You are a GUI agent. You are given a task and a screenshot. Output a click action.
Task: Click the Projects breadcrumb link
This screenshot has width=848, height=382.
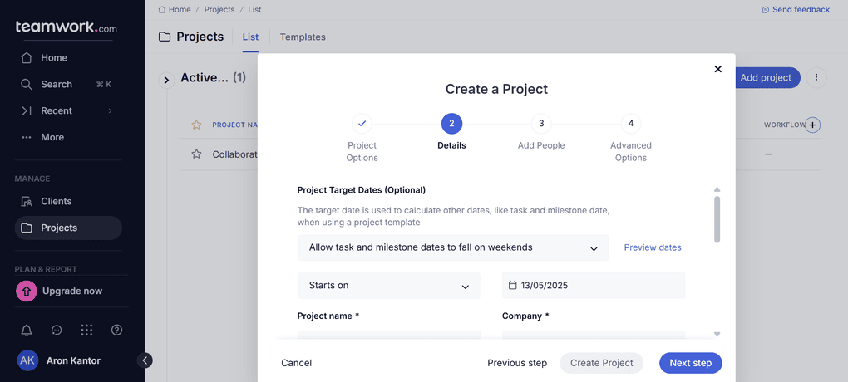(219, 10)
